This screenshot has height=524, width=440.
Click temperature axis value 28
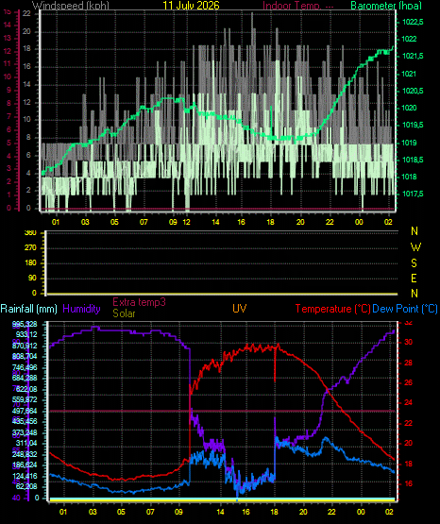click(x=408, y=363)
